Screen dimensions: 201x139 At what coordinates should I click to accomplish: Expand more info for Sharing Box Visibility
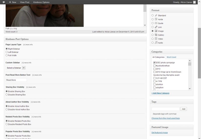click(31, 87)
